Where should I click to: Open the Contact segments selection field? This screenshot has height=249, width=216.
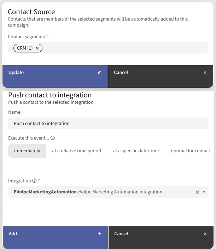124,48
